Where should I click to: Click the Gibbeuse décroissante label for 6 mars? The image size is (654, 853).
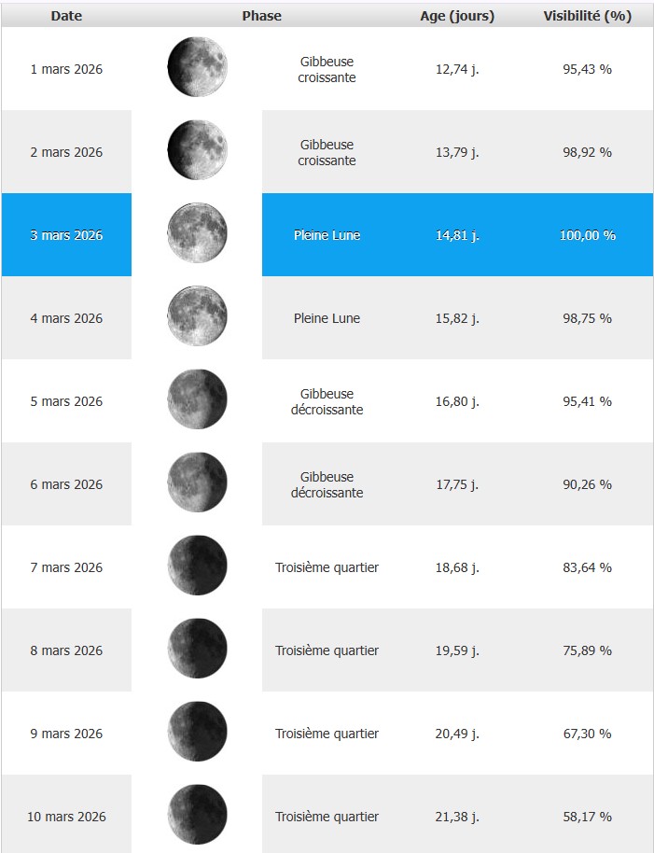327,484
